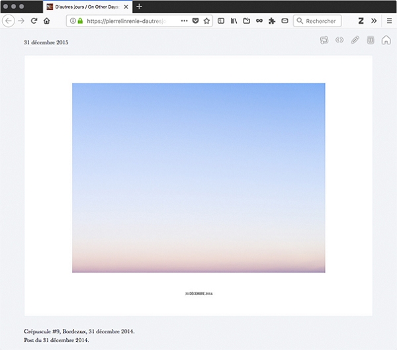397x350 pixels.
Task: Open a new tab with plus button
Action: [x=139, y=6]
